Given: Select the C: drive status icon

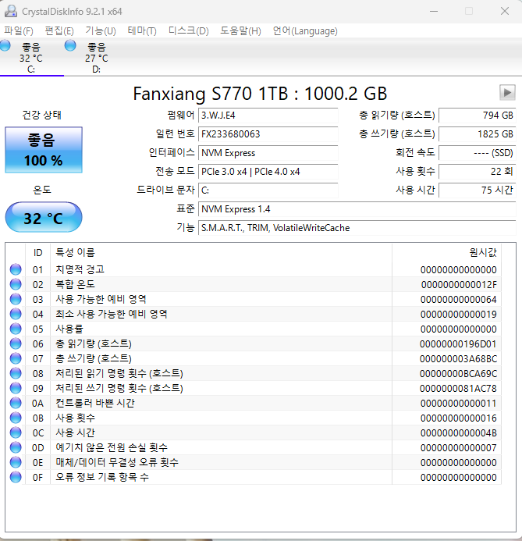Looking at the screenshot, I should pos(5,45).
